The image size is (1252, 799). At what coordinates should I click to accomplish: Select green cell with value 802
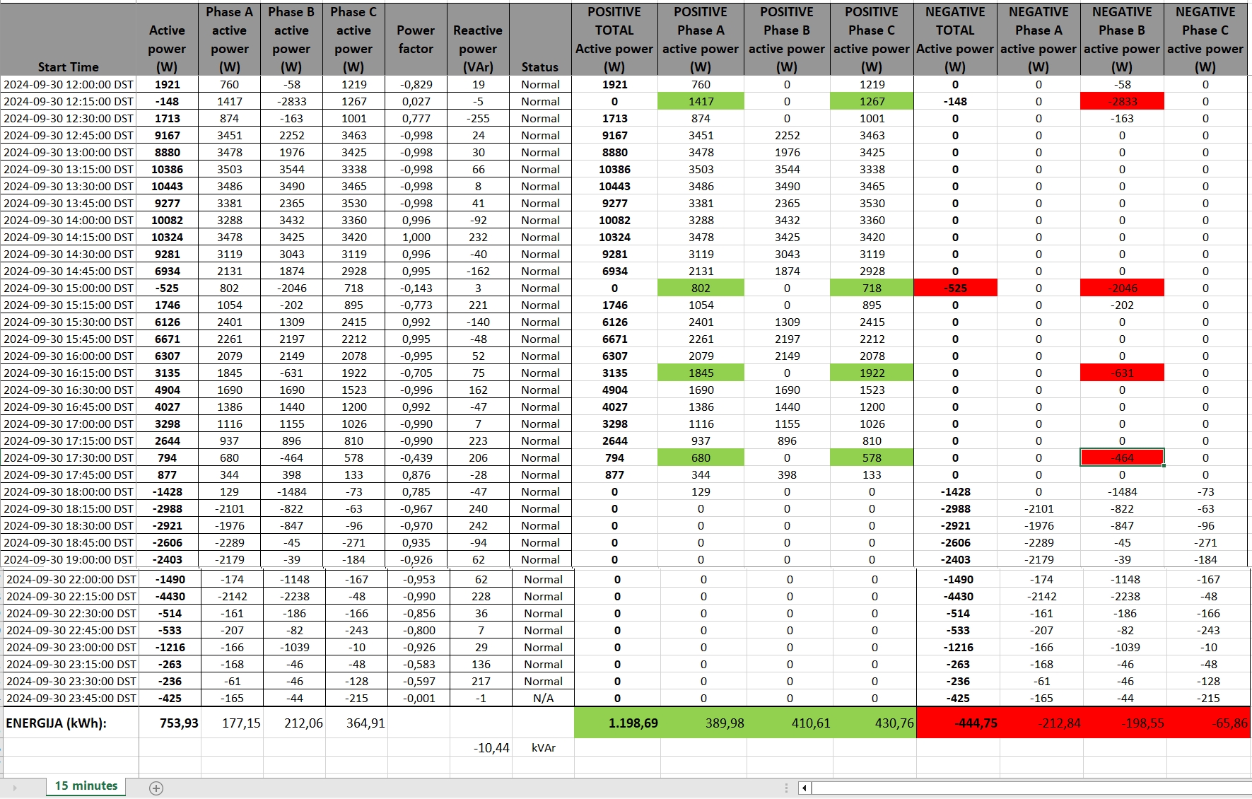pyautogui.click(x=701, y=288)
